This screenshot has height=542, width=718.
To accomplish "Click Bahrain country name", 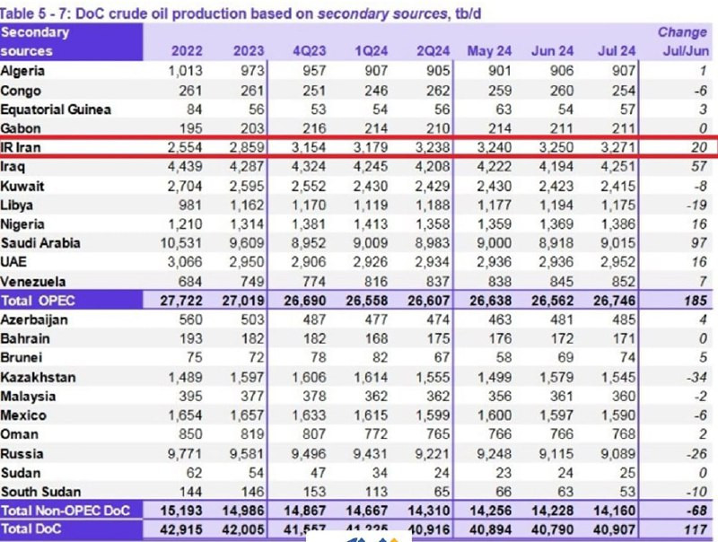I will [25, 338].
